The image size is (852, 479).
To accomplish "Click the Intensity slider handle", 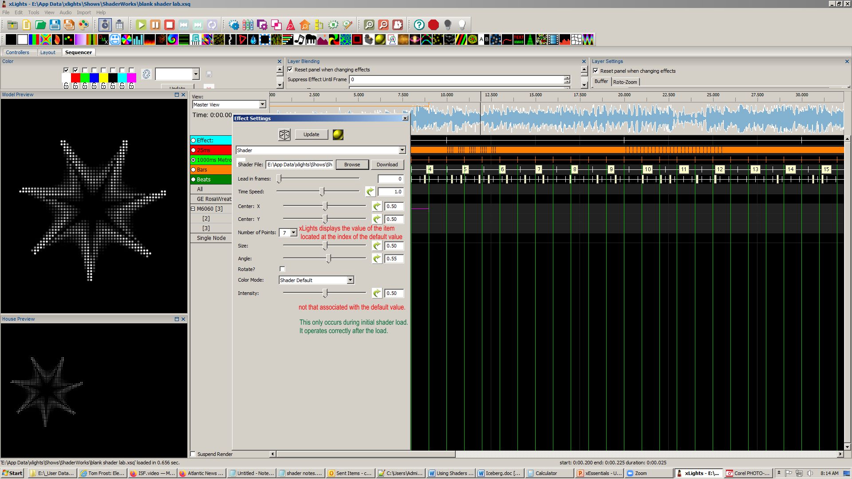I will [325, 293].
